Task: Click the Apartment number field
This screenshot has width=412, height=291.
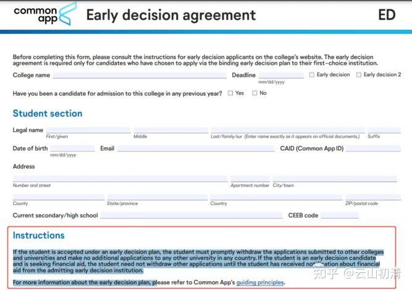Action: pos(250,179)
